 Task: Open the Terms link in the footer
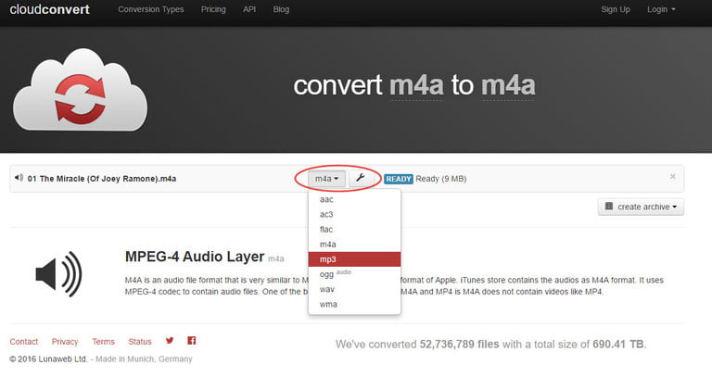pos(104,342)
